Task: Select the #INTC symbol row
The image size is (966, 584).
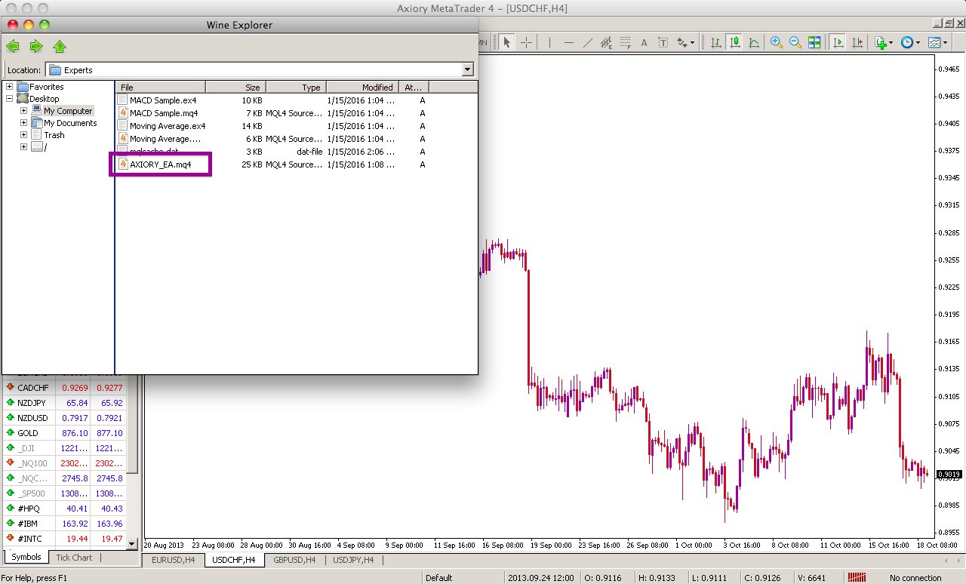Action: (x=64, y=539)
